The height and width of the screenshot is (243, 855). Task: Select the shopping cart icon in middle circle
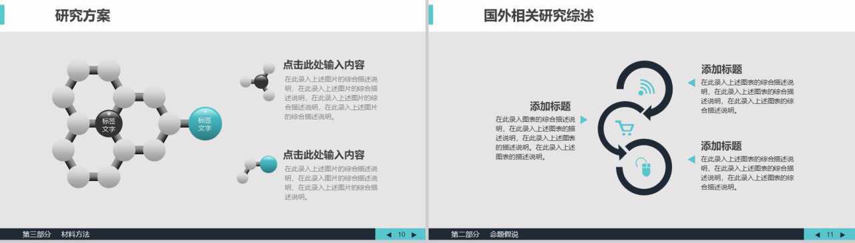coord(625,128)
